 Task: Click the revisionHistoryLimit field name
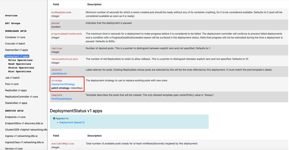point(65,59)
